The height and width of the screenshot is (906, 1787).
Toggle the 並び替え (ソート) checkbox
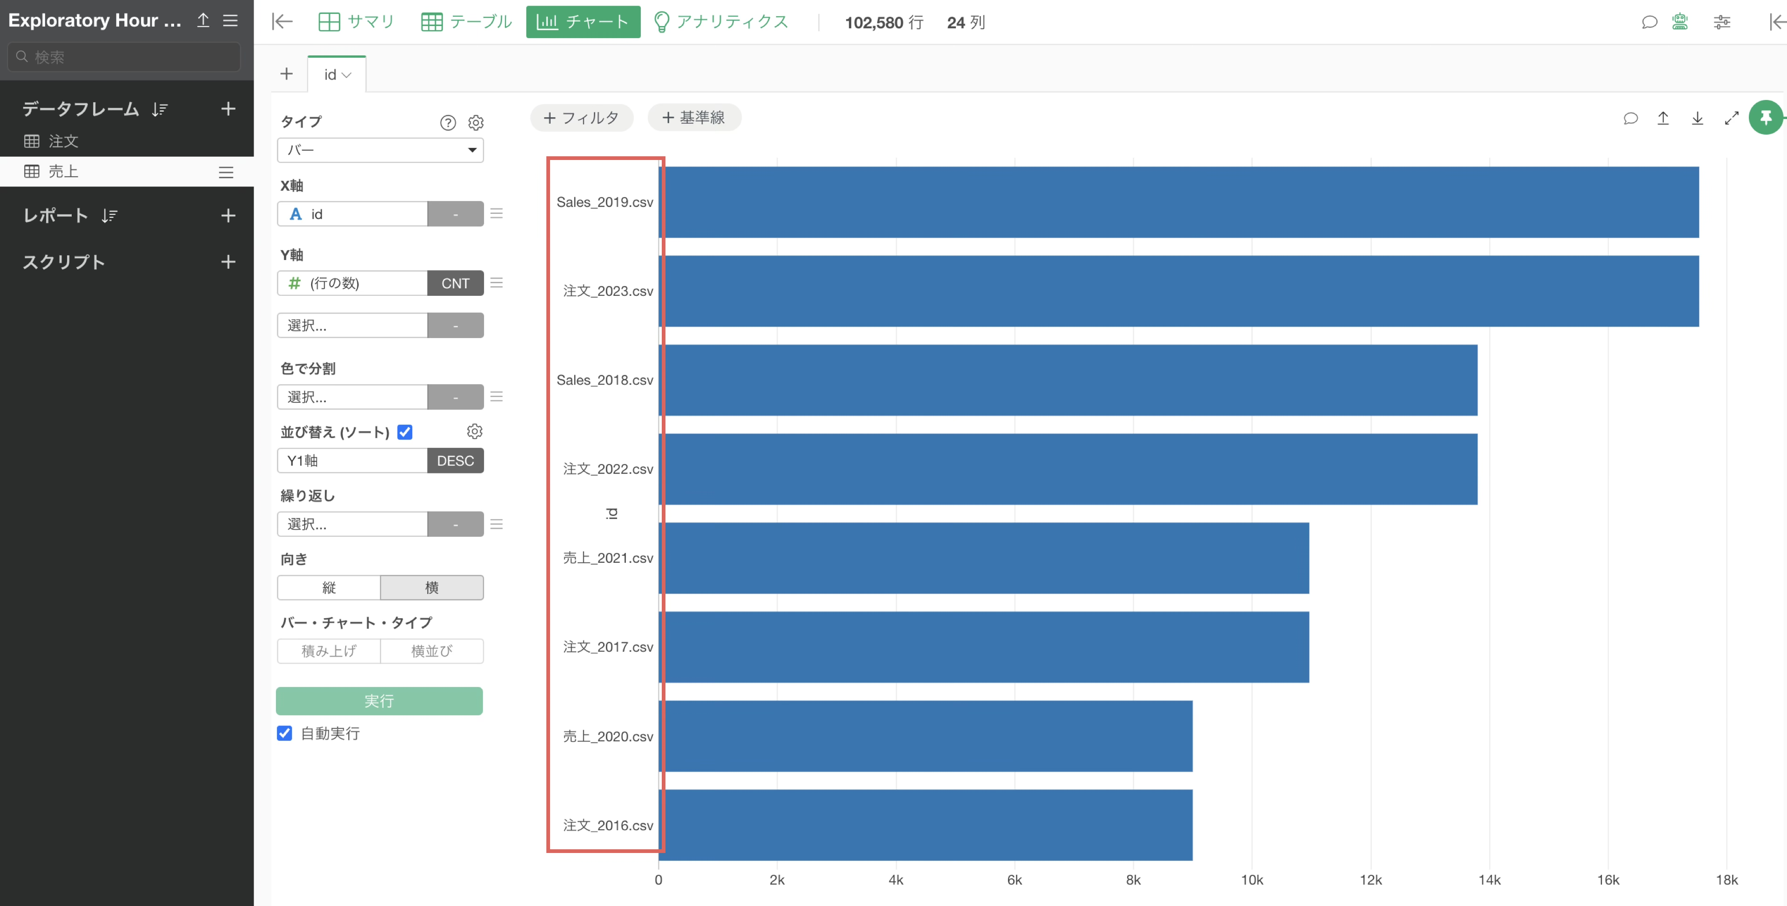(405, 432)
